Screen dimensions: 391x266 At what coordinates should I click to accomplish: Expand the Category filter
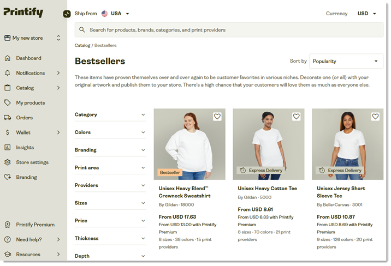coord(110,114)
